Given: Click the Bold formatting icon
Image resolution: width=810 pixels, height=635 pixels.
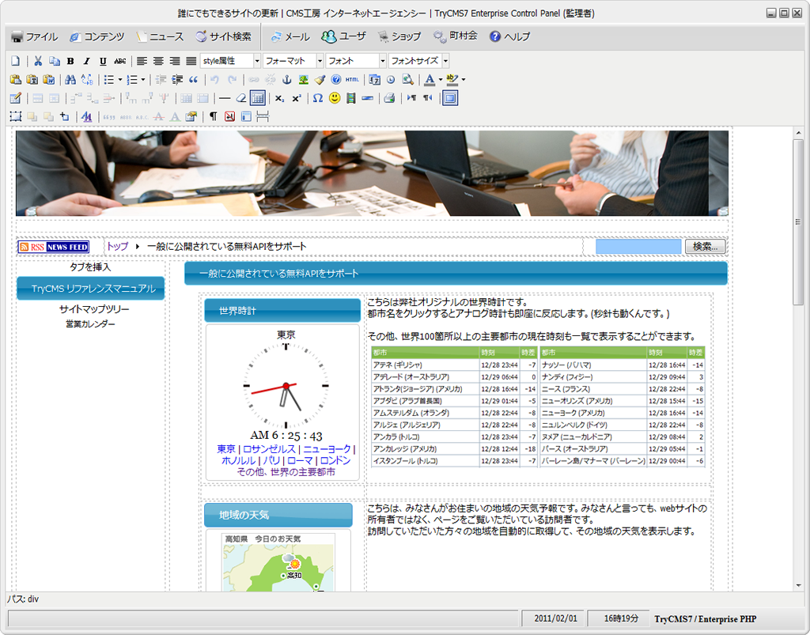Looking at the screenshot, I should pyautogui.click(x=70, y=61).
